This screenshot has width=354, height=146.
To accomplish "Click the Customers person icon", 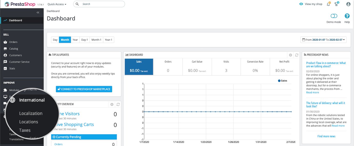I will (x=5, y=55).
